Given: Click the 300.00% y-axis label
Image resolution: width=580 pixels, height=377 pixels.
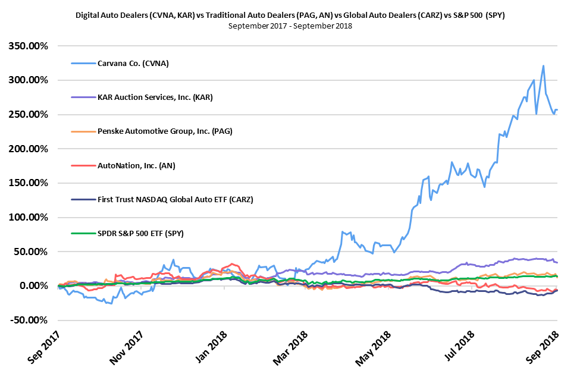Looking at the screenshot, I should [29, 80].
